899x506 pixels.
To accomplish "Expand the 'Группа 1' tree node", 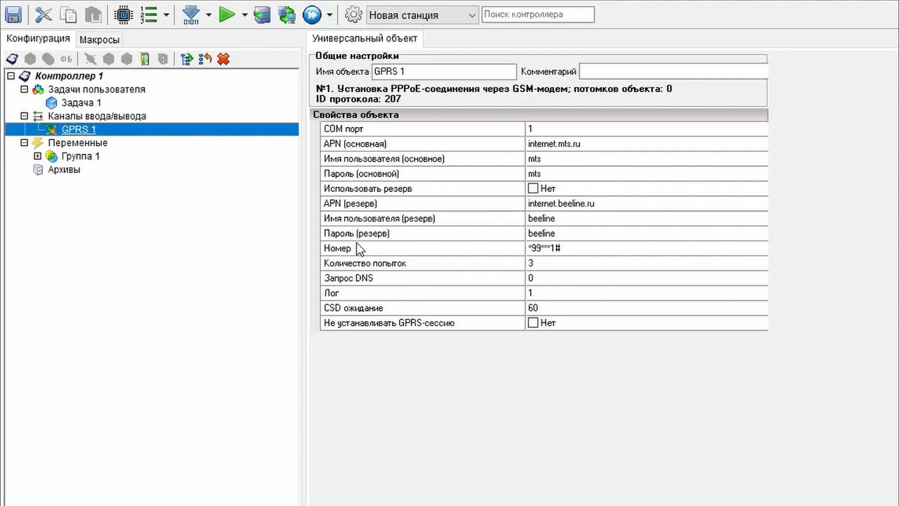I will 38,156.
